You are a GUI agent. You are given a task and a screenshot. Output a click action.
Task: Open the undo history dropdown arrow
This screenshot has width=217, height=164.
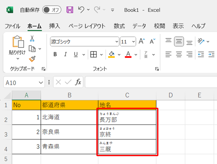point(88,10)
